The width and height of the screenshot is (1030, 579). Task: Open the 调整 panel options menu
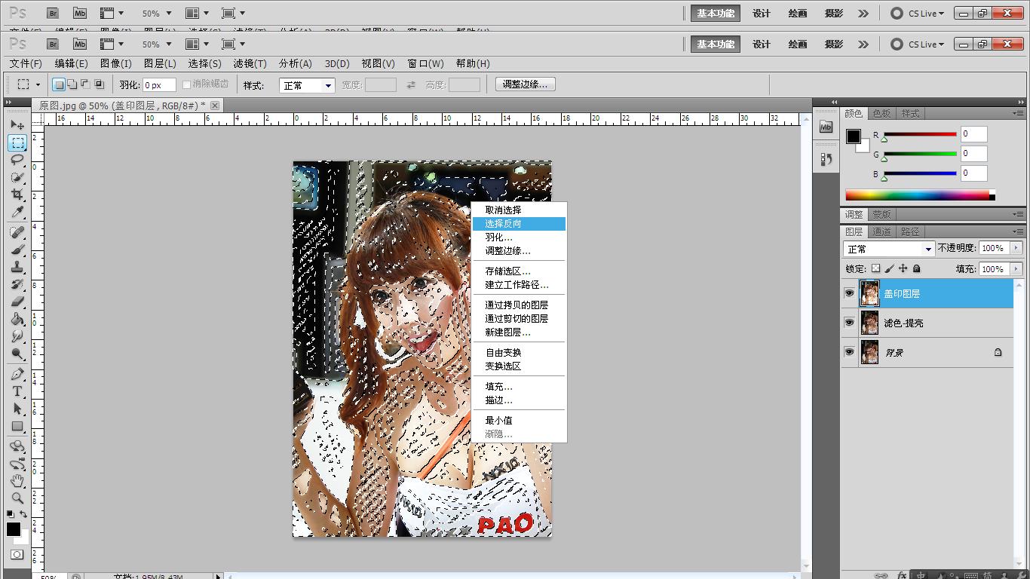click(x=1018, y=215)
